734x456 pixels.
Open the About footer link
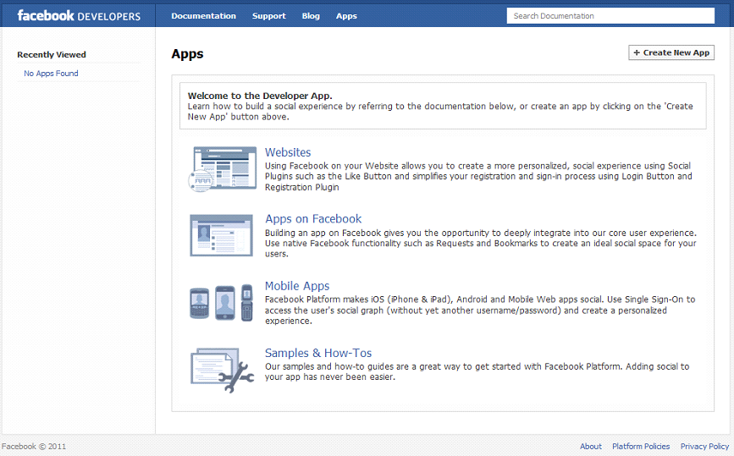591,446
